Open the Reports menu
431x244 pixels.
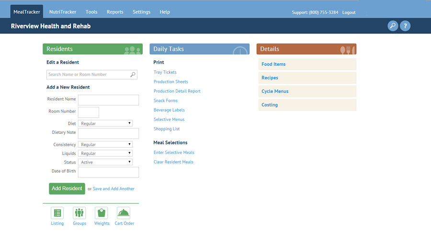click(x=115, y=12)
